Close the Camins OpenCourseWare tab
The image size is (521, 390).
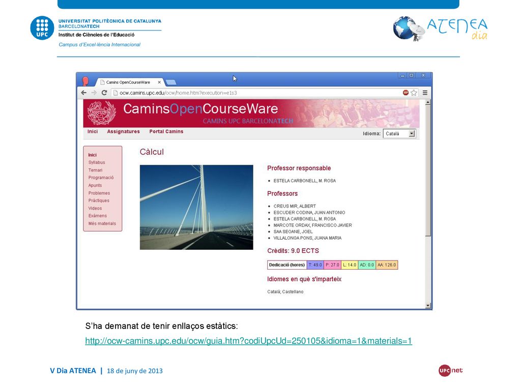tap(159, 82)
